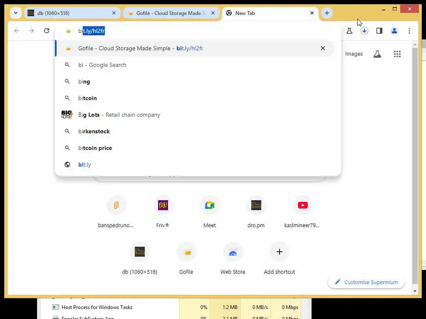The width and height of the screenshot is (426, 319).
Task: Choose the 'bitcoin price' suggestion
Action: click(x=195, y=148)
